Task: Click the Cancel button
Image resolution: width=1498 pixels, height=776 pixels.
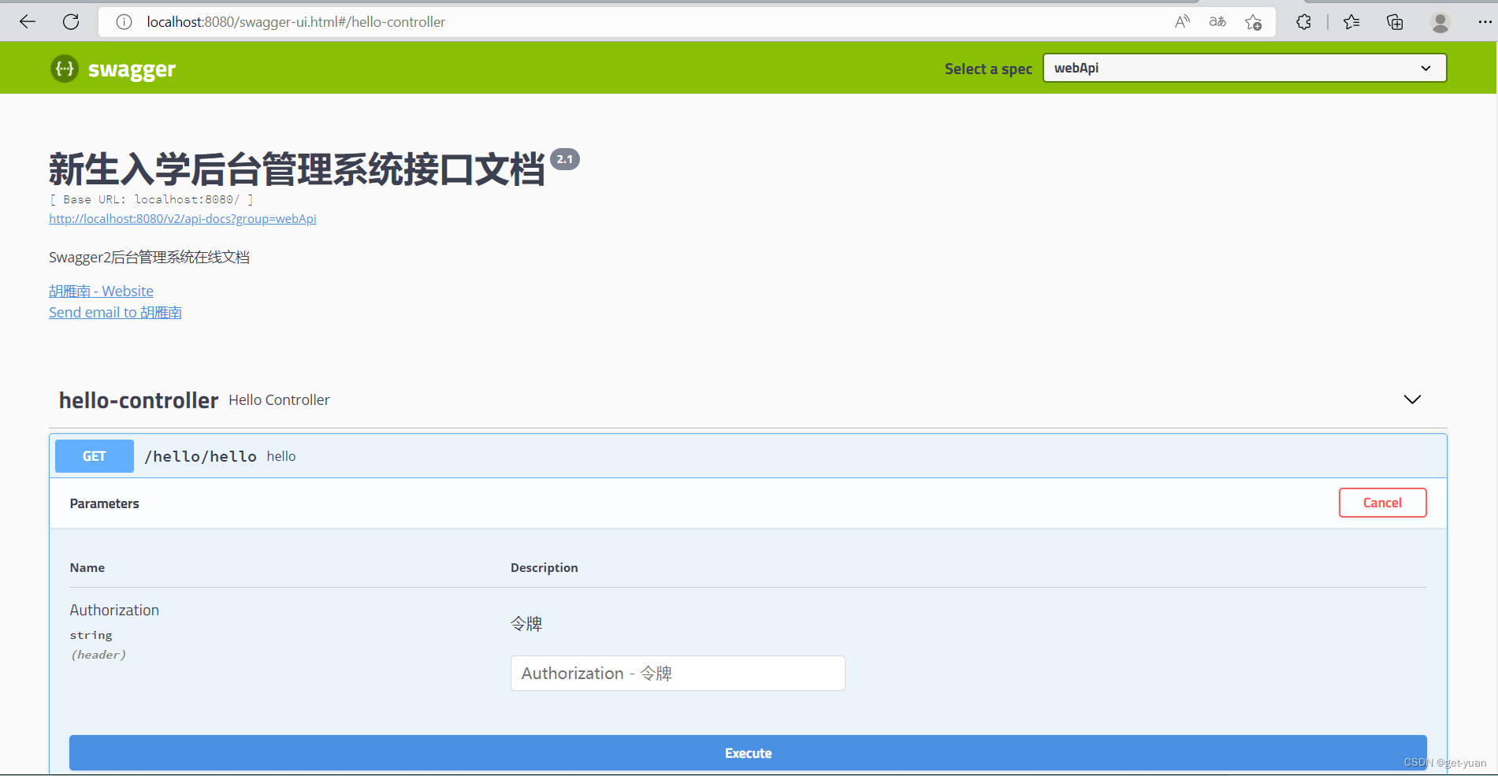Action: 1382,503
